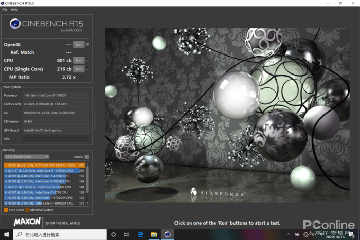Open File Explorer from taskbar

(x=153, y=234)
